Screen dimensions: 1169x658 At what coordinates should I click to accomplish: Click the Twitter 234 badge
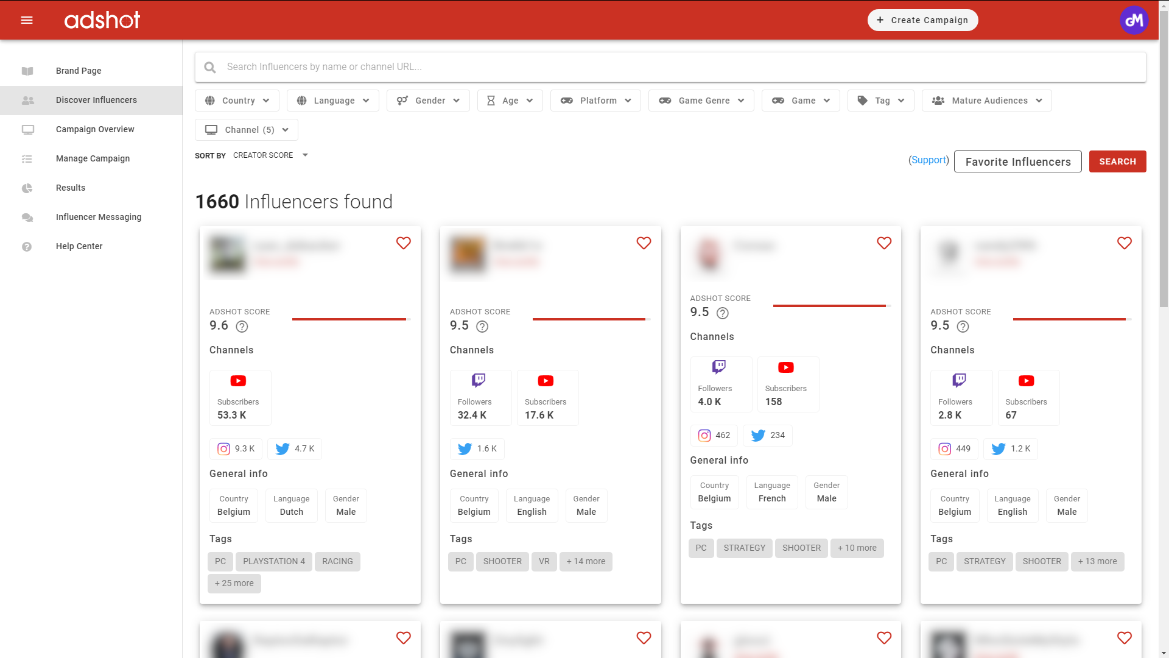click(x=768, y=436)
